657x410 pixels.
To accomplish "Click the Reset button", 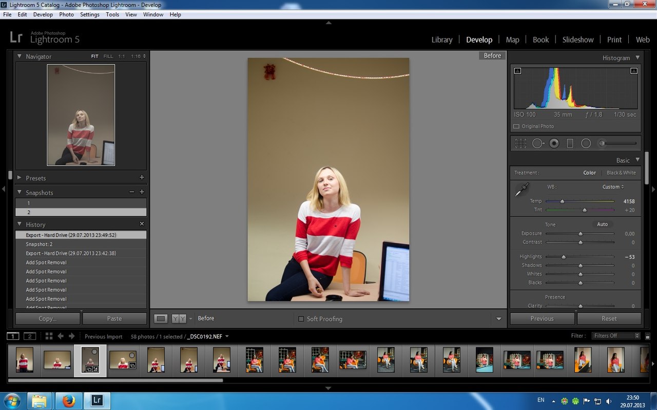I will point(609,318).
